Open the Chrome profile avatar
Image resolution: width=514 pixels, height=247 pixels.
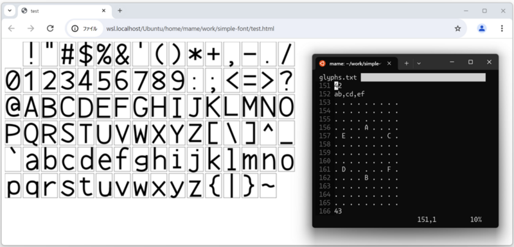click(x=481, y=28)
